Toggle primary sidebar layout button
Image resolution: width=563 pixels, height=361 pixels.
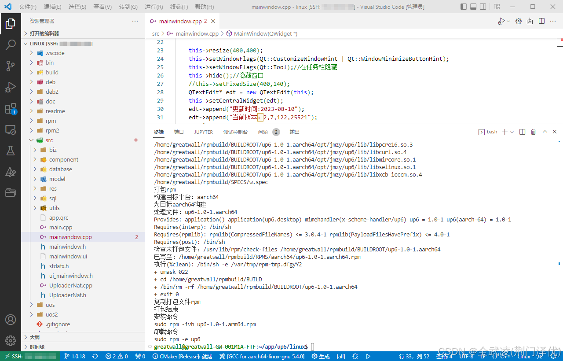click(x=464, y=7)
